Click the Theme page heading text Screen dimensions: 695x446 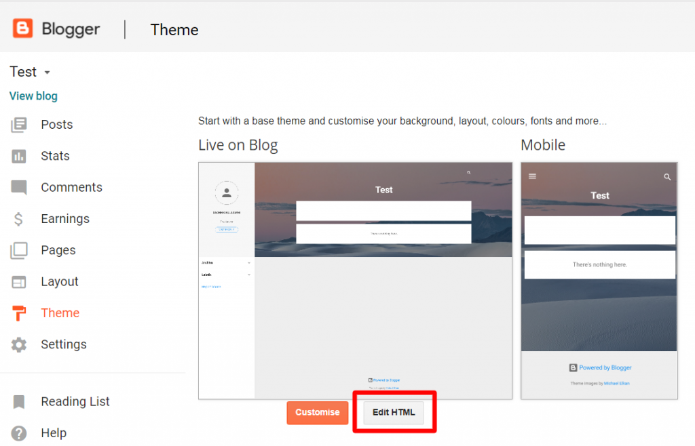pyautogui.click(x=174, y=30)
